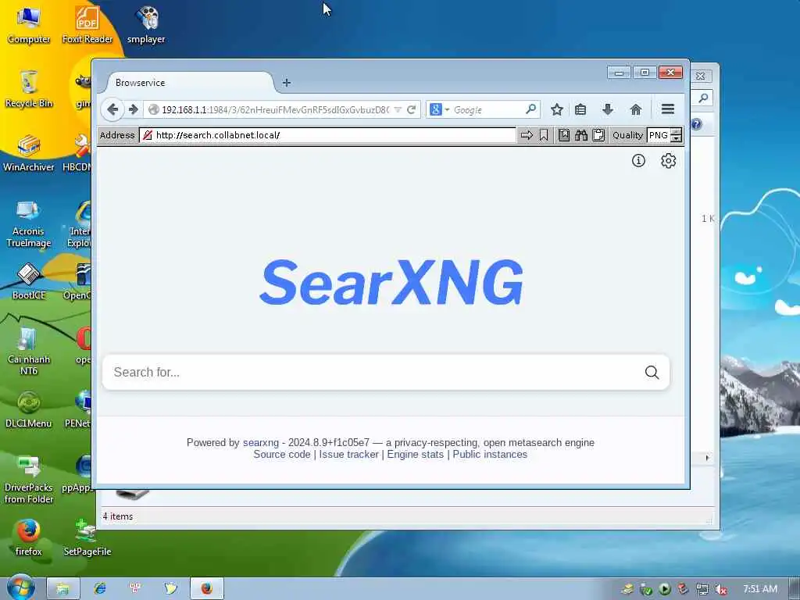This screenshot has width=800, height=600.
Task: Open Cai nhanh NT6 desktop icon
Action: [x=29, y=351]
